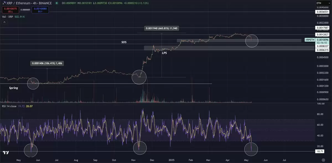
Task: Click the 0.0012827 horizontal line price label
Action: (322, 34)
